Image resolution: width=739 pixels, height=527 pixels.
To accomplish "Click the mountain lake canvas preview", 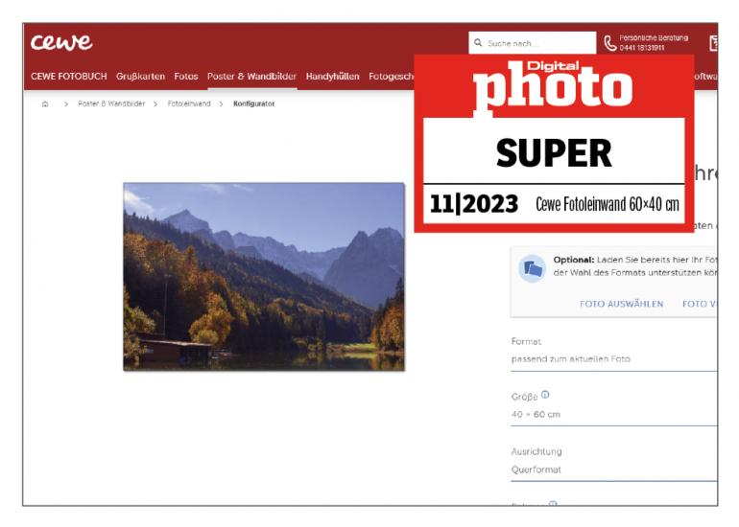I will coord(264,277).
